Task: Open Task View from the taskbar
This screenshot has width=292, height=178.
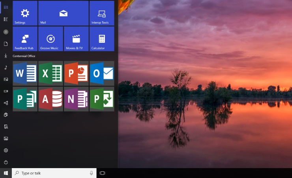Action: pyautogui.click(x=102, y=173)
